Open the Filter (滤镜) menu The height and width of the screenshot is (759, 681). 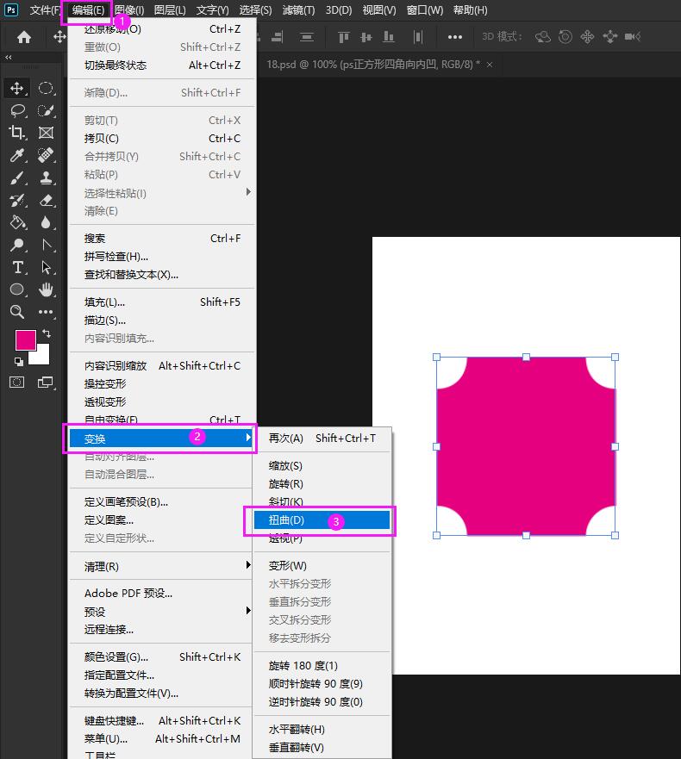tap(298, 10)
